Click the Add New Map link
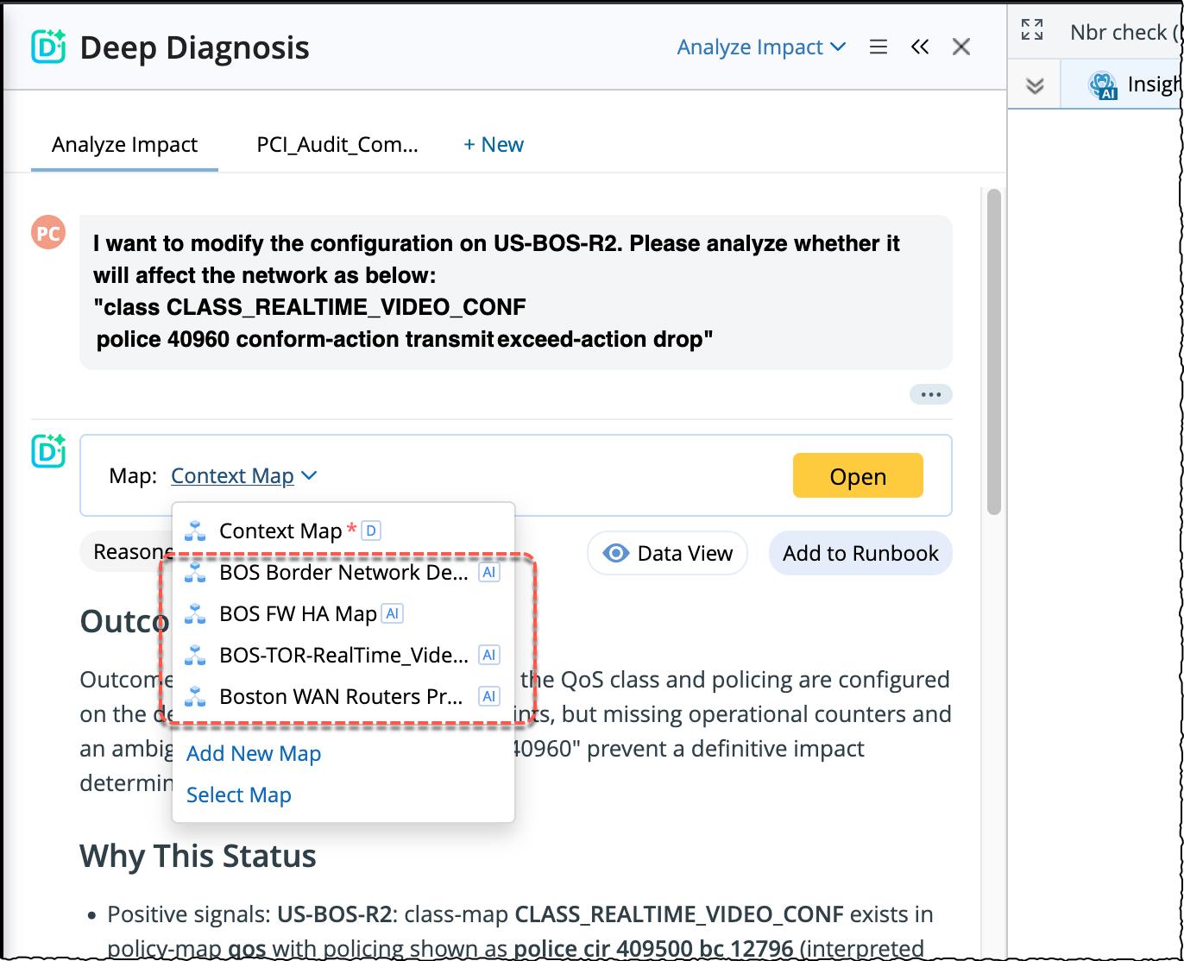The image size is (1184, 961). pos(254,754)
